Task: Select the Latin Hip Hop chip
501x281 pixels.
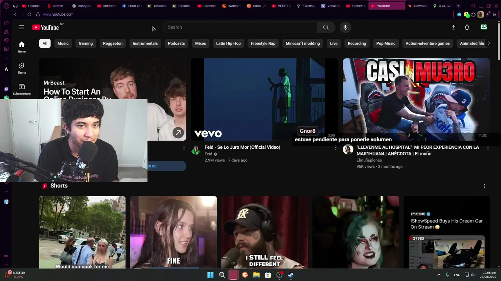Action: 229,43
